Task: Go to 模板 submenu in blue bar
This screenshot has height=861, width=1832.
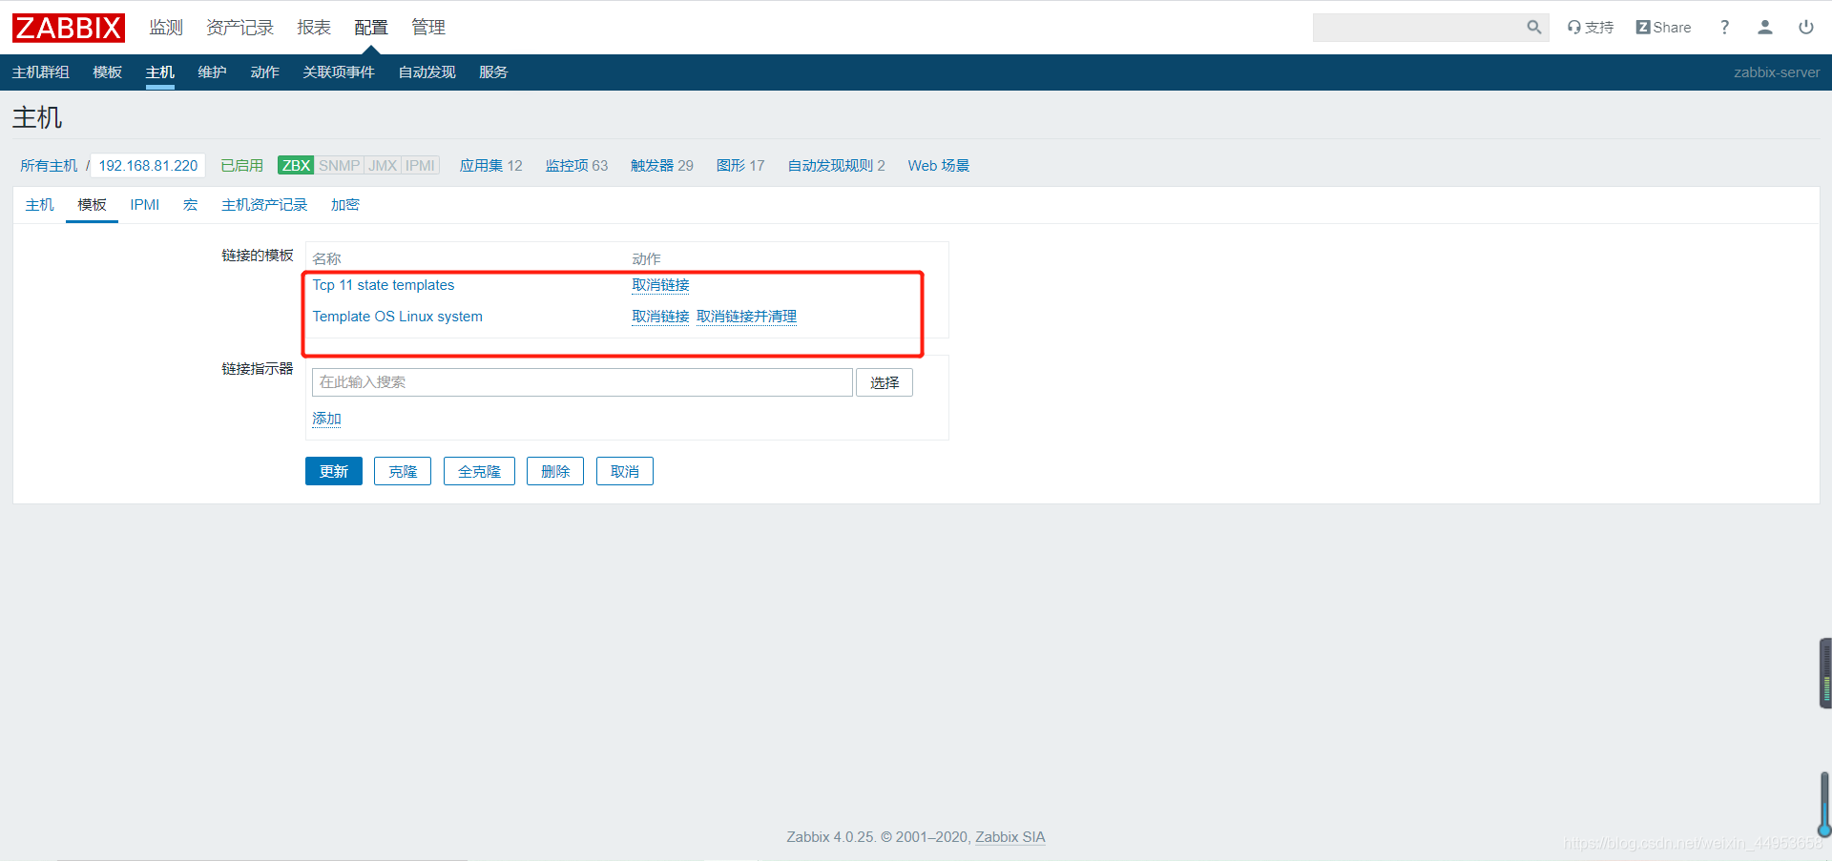Action: point(108,72)
